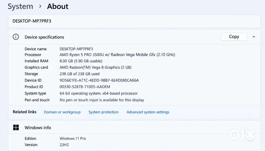
Task: Click the Windows logo icon
Action: (16, 127)
